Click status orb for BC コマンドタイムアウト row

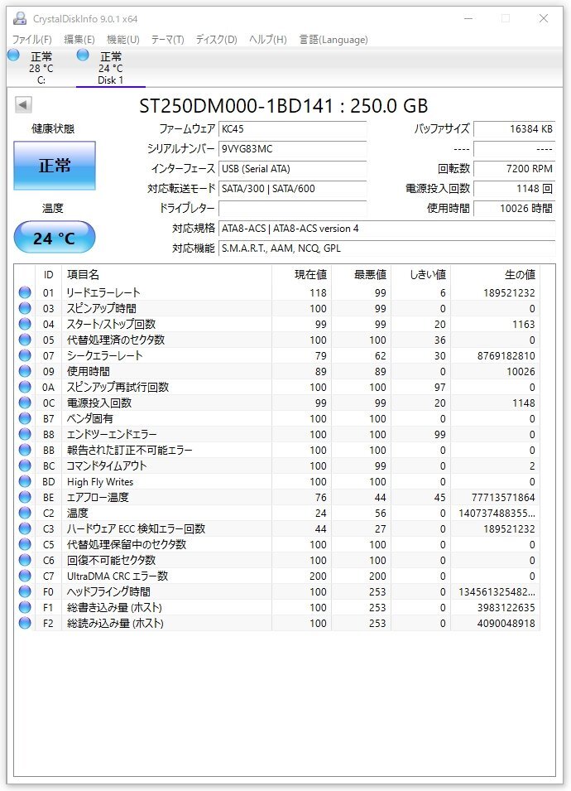click(x=25, y=465)
